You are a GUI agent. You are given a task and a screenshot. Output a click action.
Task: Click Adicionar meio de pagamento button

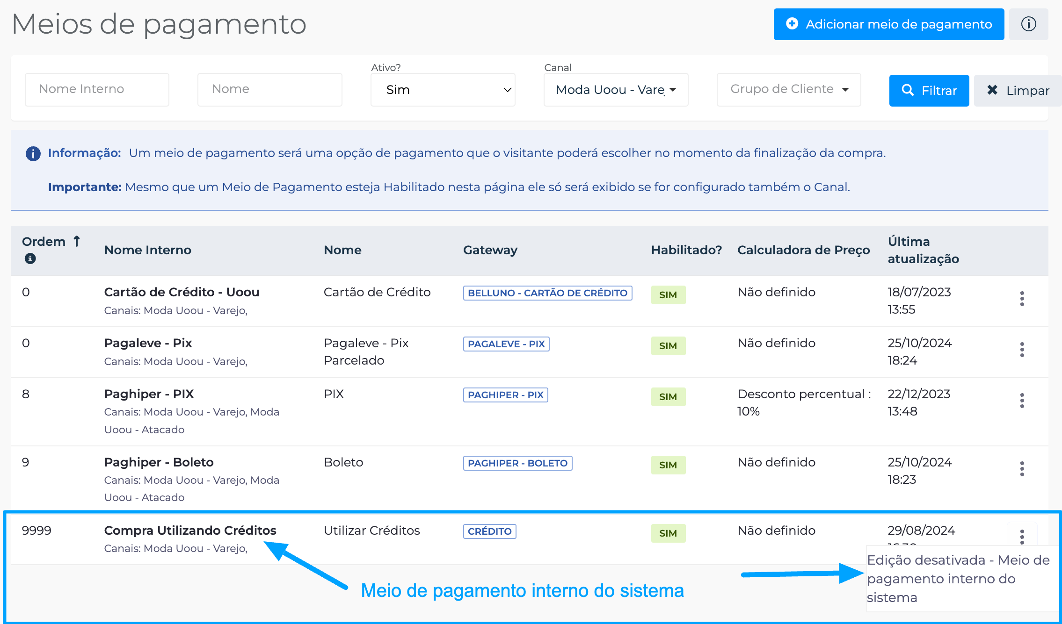tap(888, 24)
